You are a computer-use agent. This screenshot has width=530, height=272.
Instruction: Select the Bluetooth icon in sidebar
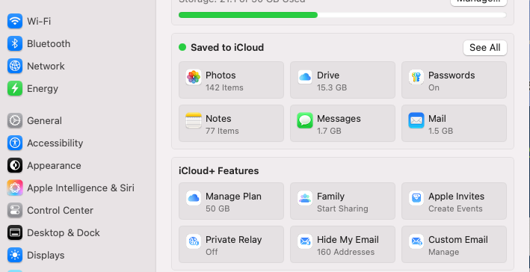(x=15, y=43)
